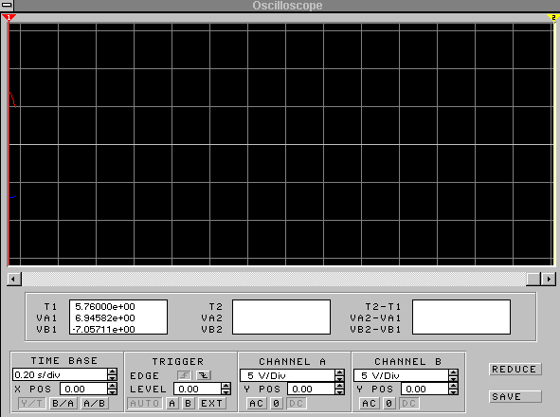Switch display mode to B/A
Image resolution: width=560 pixels, height=417 pixels.
[63, 404]
